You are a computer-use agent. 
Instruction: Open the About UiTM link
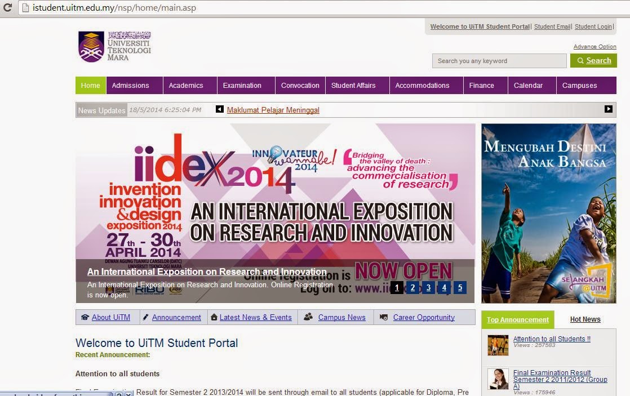111,317
